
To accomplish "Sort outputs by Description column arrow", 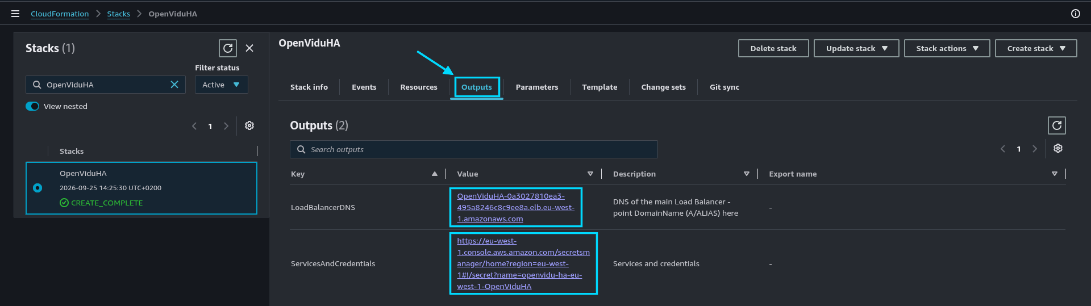I will tap(747, 174).
